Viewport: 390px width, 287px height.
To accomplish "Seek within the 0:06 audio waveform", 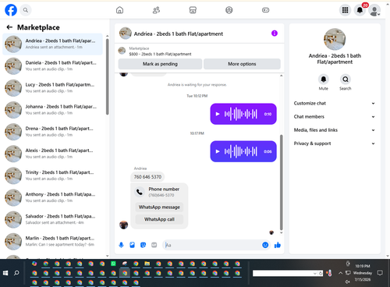I will (241, 151).
